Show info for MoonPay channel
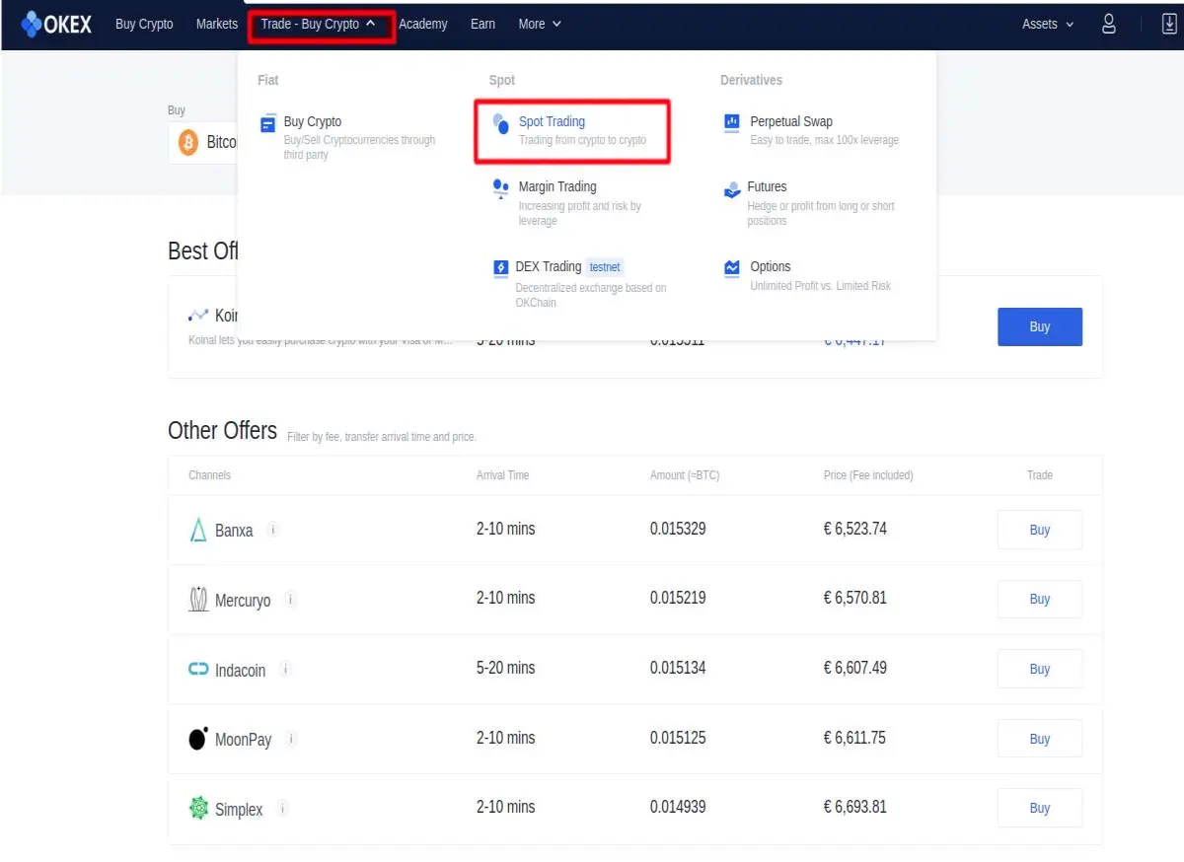 tap(291, 738)
